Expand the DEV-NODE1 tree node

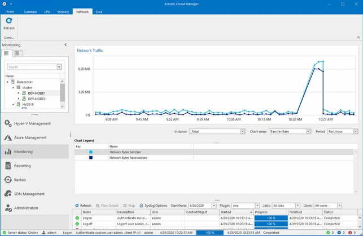click(18, 93)
